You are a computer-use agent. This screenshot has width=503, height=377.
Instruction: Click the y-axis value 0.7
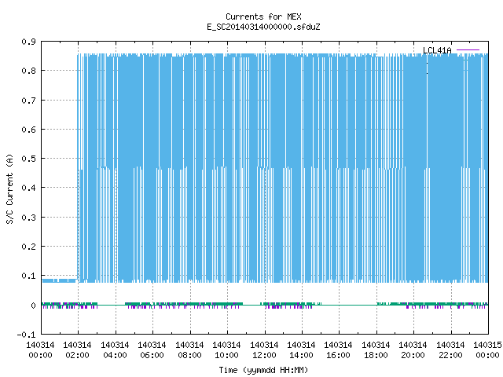coord(29,101)
